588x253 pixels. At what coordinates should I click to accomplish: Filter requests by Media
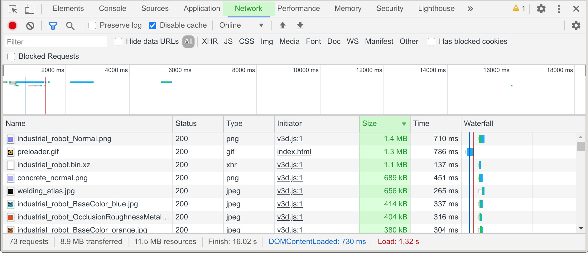[289, 42]
